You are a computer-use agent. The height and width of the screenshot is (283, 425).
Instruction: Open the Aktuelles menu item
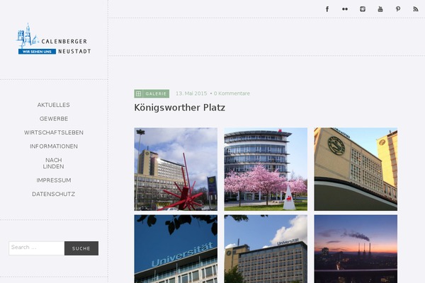(x=53, y=105)
